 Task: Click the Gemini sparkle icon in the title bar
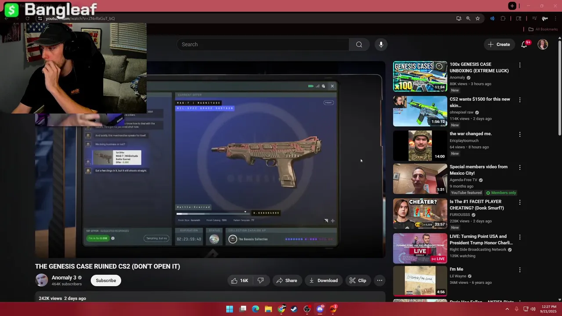512,6
